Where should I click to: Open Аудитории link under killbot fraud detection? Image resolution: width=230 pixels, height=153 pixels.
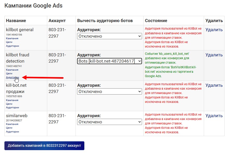(12, 77)
